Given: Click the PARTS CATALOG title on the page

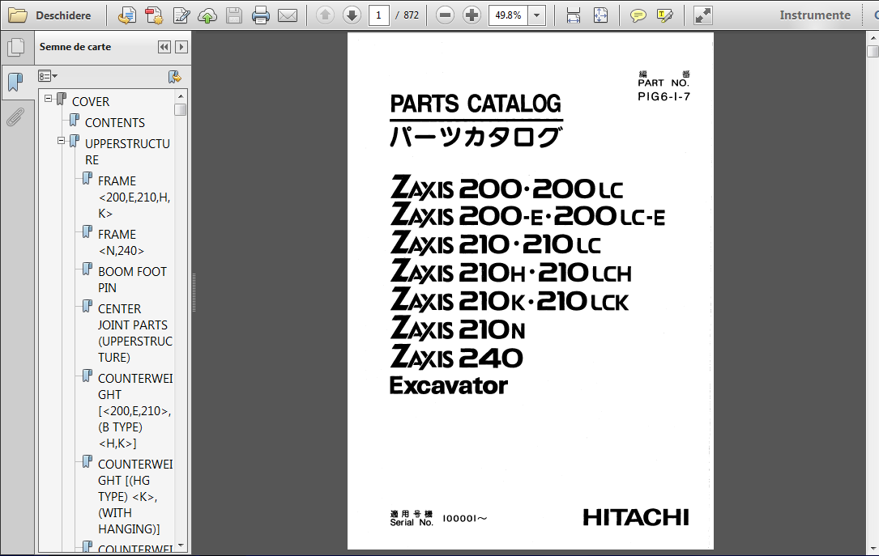Looking at the screenshot, I should pos(476,104).
